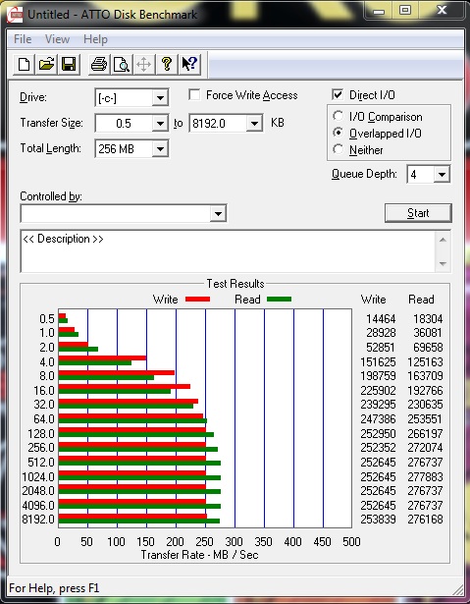Select I/O Comparison radio button

coord(338,116)
